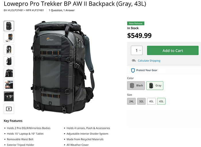Choose the 32L size option
Image resolution: width=201 pixels, height=147 pixels.
141,101
